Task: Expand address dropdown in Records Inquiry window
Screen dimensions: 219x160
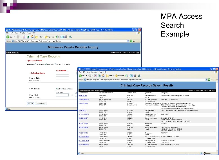Action: [128, 41]
